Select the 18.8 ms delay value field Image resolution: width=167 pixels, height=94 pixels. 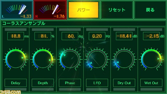(x=16, y=36)
